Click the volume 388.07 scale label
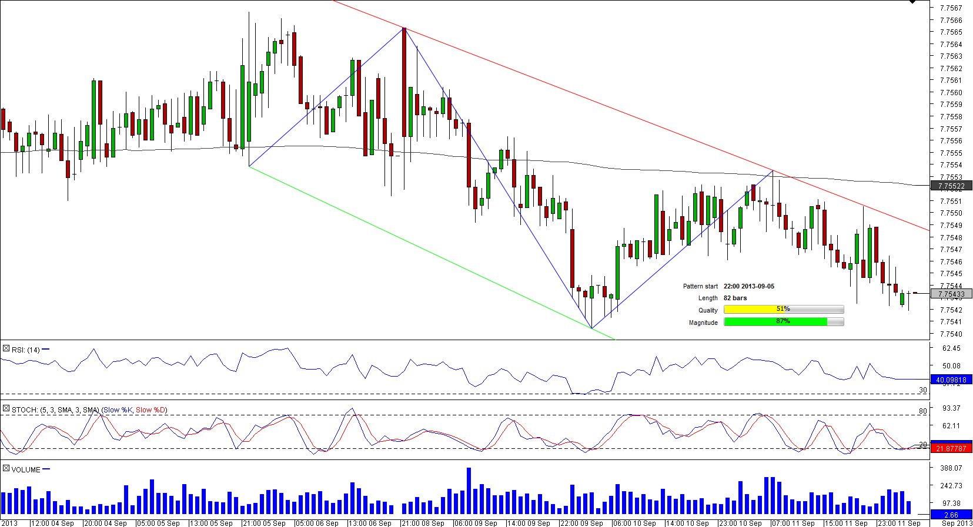Viewport: 973px width, 527px height. [x=951, y=468]
